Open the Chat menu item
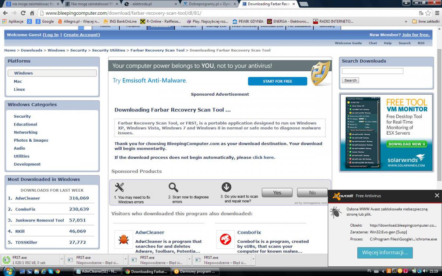The width and height of the screenshot is (442, 276). tap(373, 43)
